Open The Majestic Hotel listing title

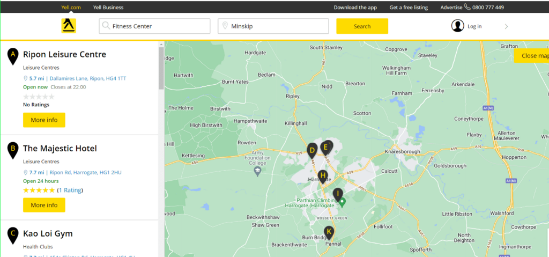click(60, 148)
